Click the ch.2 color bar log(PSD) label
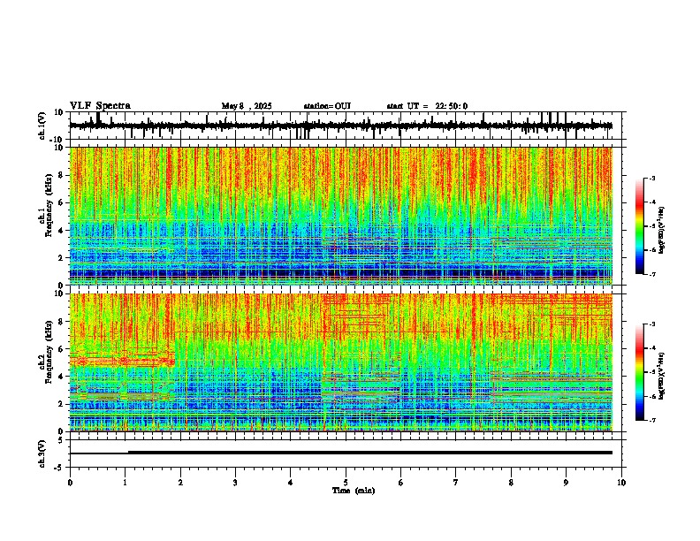 click(661, 376)
